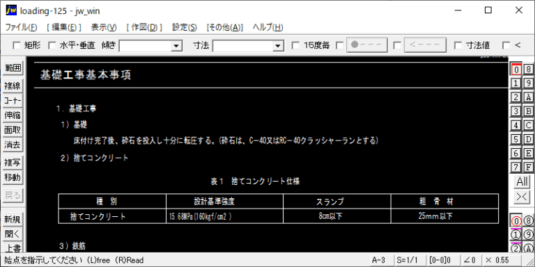Select the 移動 move tool
535x267 pixels.
[13, 177]
